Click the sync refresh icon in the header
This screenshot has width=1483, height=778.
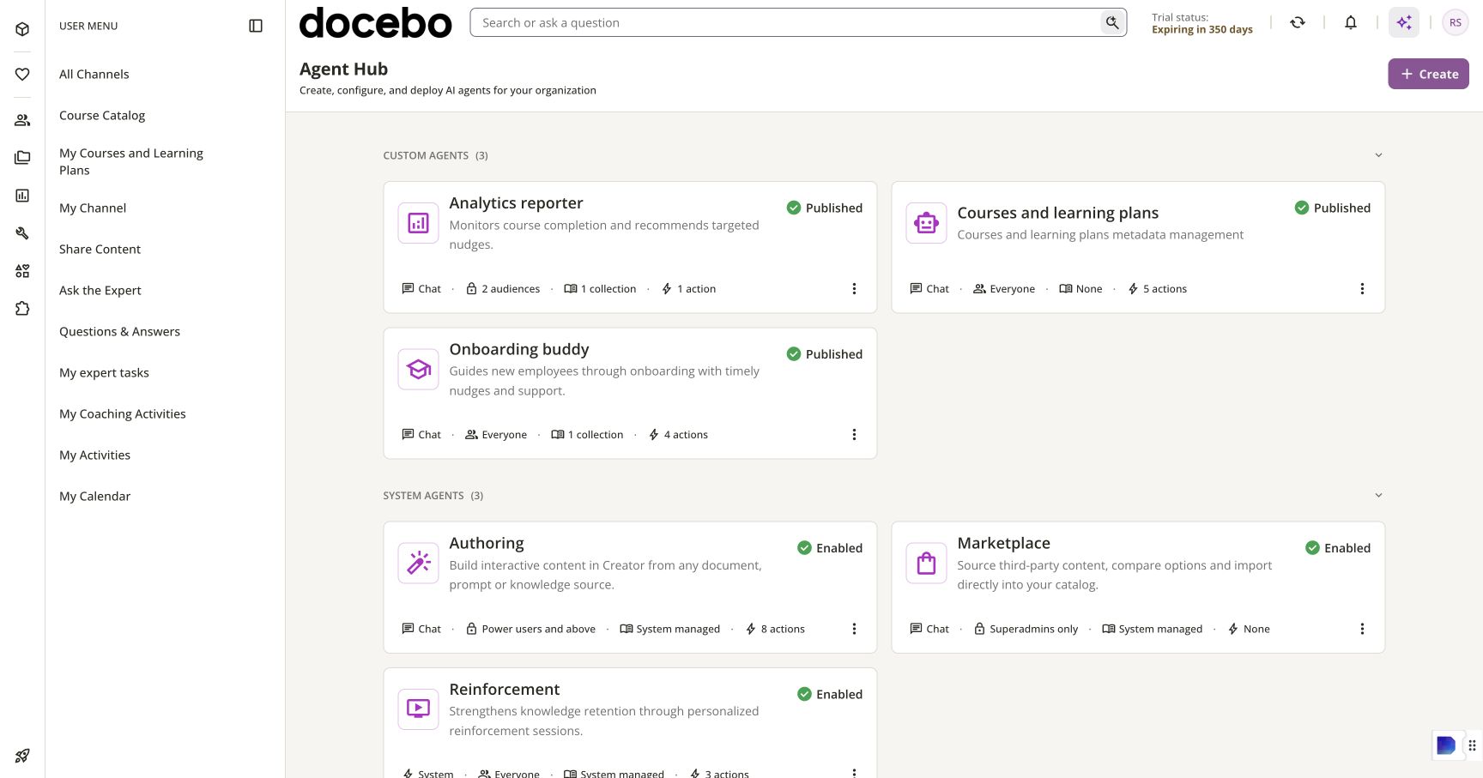tap(1298, 22)
